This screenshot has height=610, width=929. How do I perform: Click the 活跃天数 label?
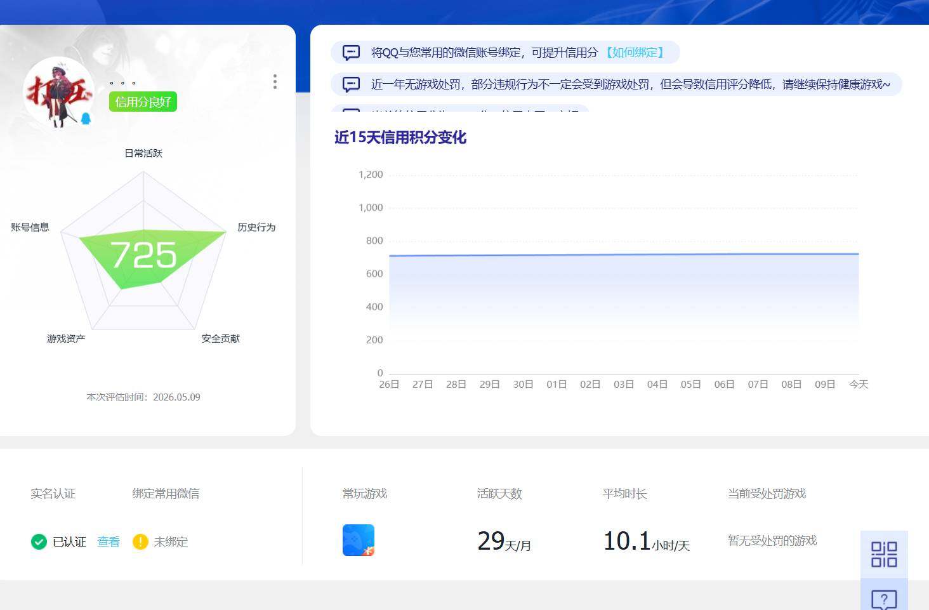[499, 493]
